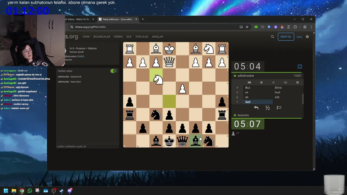Open Chrome extensions puzzle menu
The image size is (347, 195).
click(295, 27)
